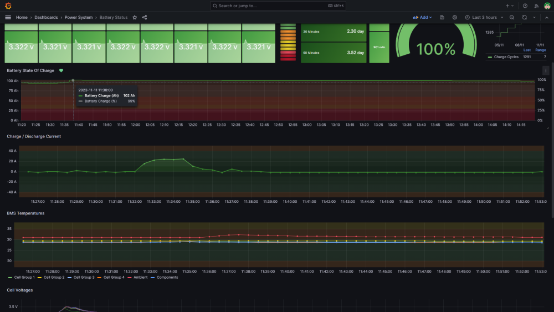
Task: Open the help question-mark icon
Action: pyautogui.click(x=525, y=6)
